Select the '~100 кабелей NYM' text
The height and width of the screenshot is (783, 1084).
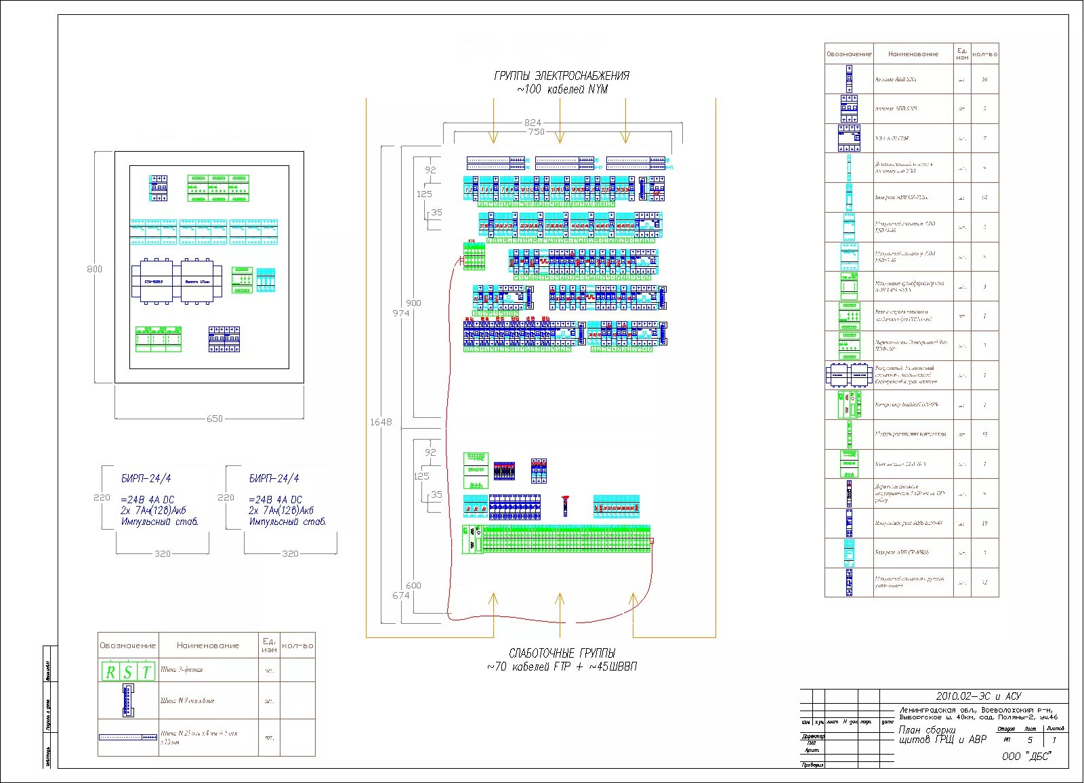click(x=562, y=89)
